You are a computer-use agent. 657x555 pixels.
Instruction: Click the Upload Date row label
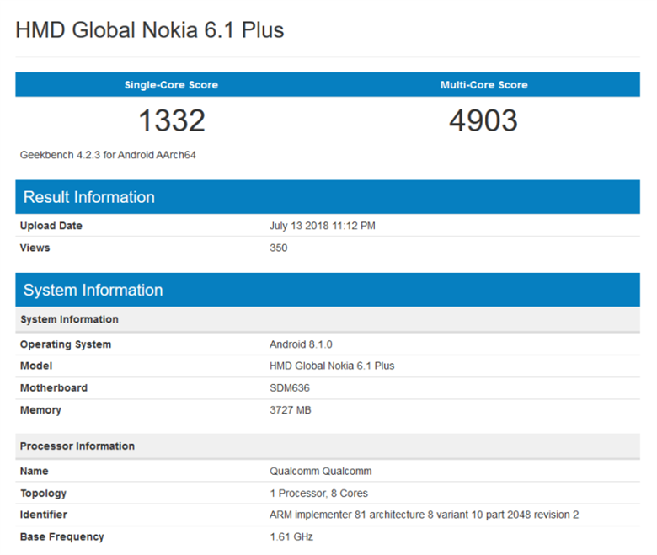point(51,226)
